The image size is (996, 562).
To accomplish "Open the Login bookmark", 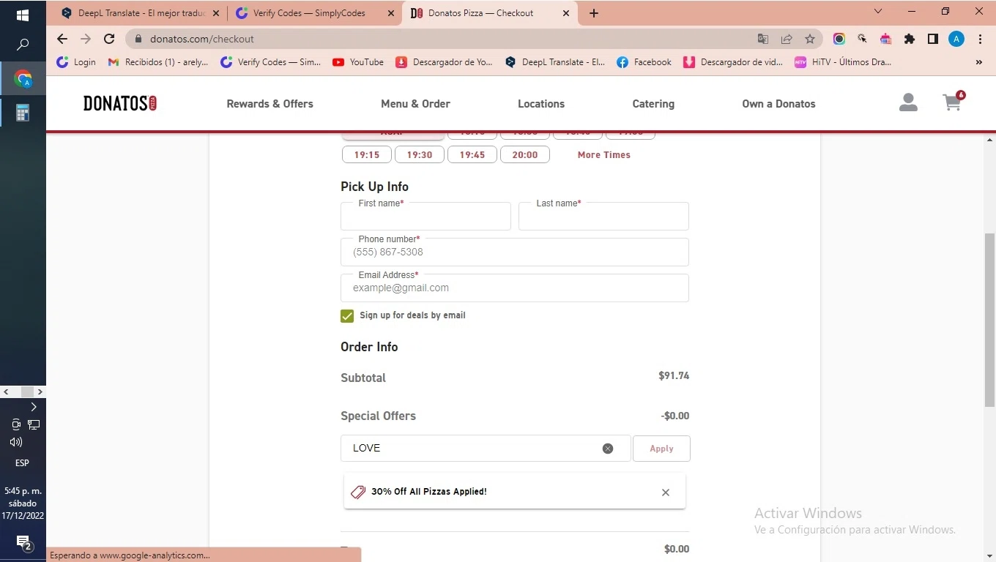I will point(76,62).
